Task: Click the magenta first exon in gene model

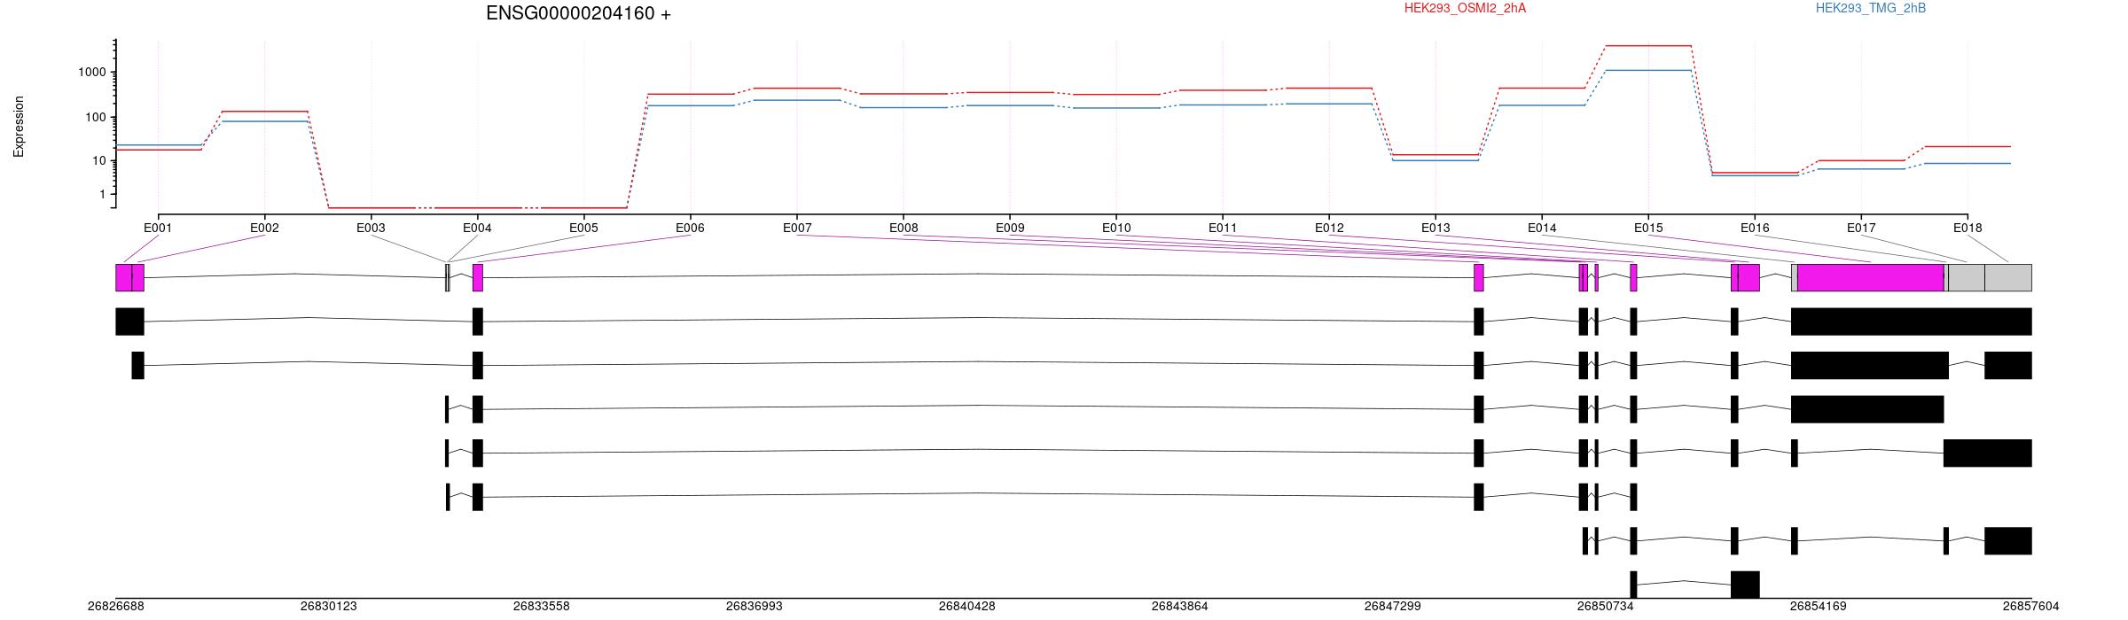Action: [x=123, y=277]
